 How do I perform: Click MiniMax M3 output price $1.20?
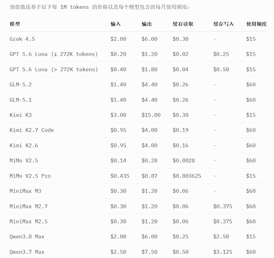[x=150, y=191]
